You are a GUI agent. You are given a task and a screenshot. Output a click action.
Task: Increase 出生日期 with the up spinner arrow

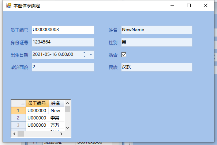pyautogui.click(x=84, y=53)
